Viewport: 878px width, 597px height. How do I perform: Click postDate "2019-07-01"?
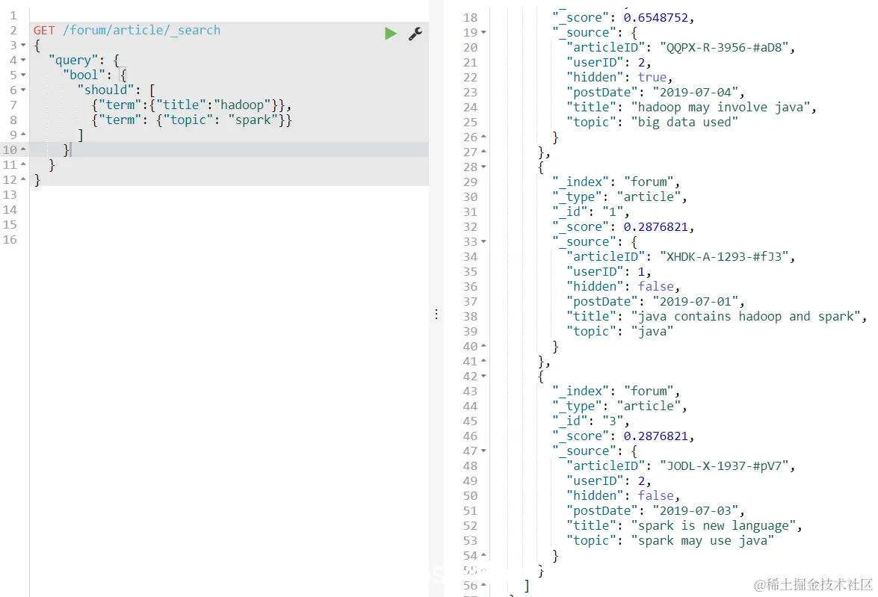click(x=696, y=301)
